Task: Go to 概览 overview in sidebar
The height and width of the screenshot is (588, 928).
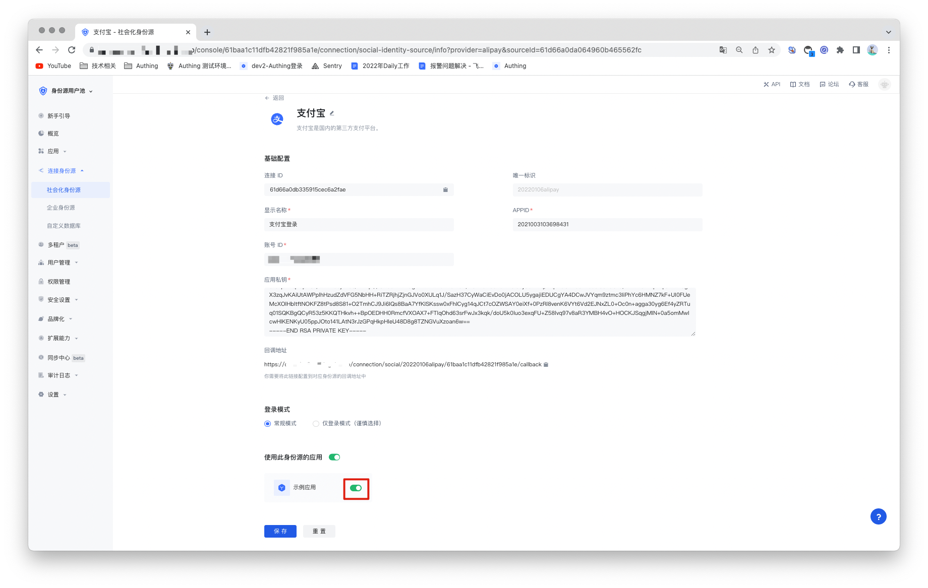Action: point(53,134)
